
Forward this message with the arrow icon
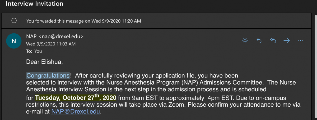[x=287, y=40]
